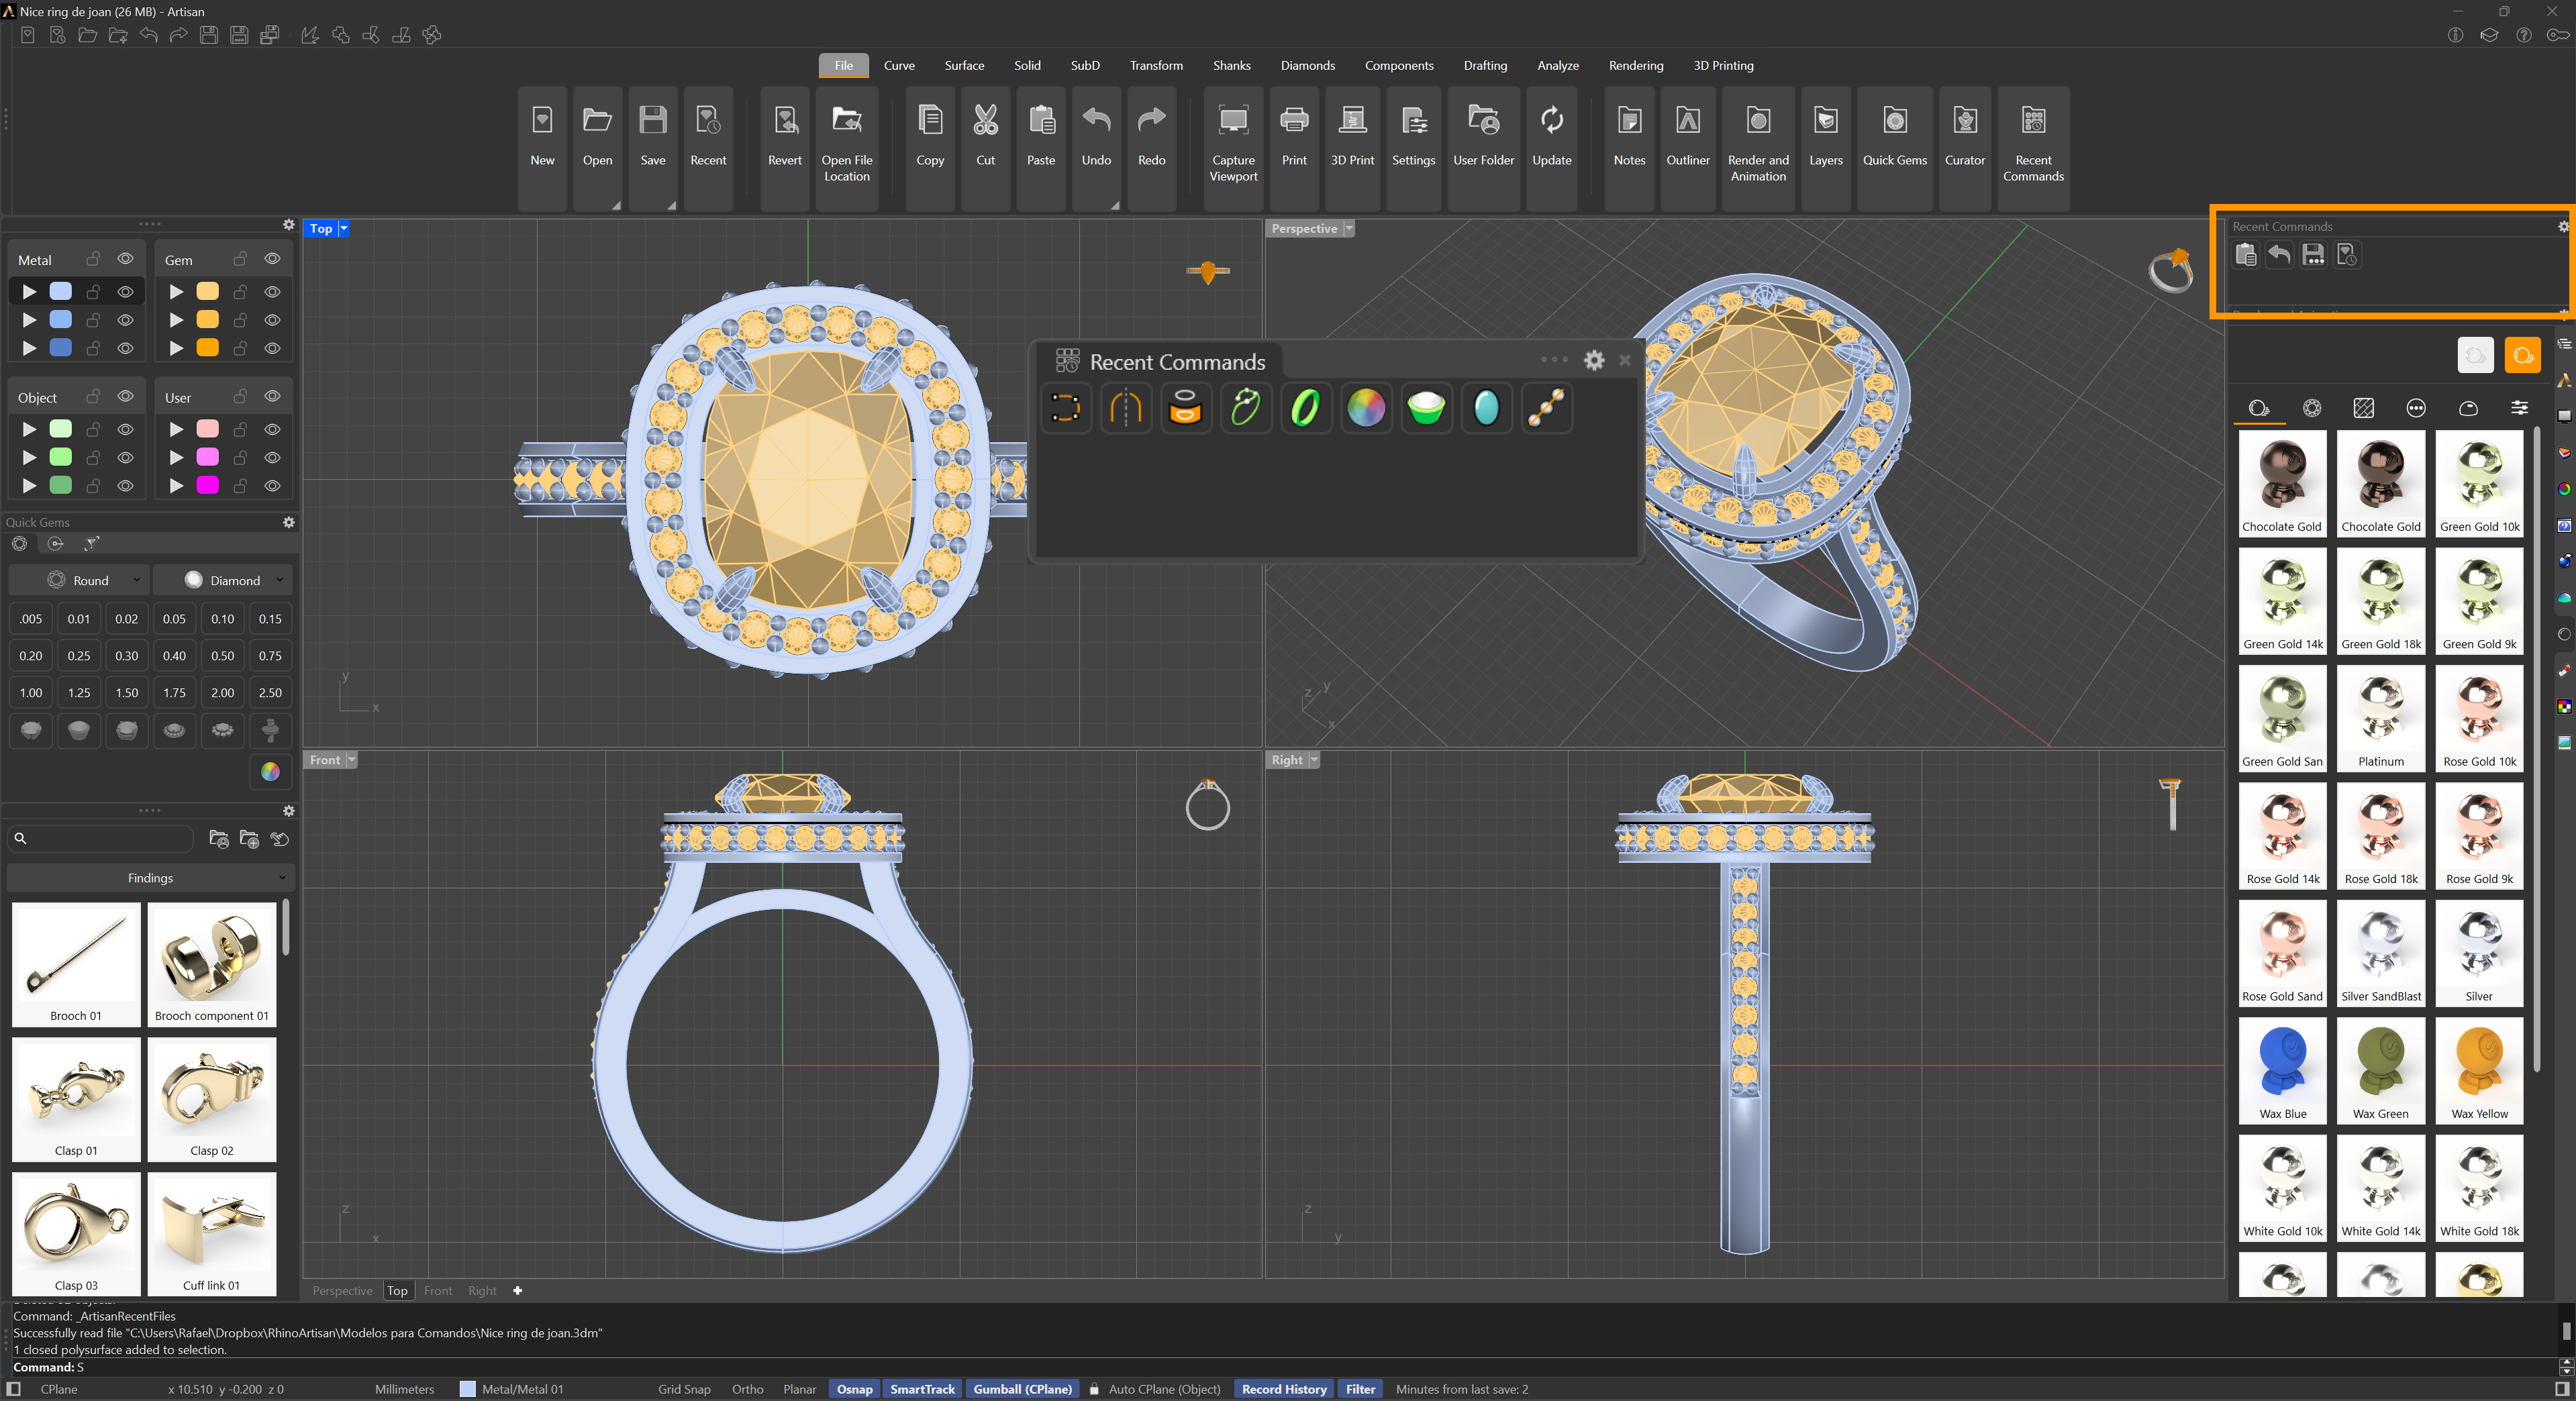This screenshot has width=2576, height=1401.
Task: Click the Gumball (CPlane) button
Action: pyautogui.click(x=1022, y=1389)
